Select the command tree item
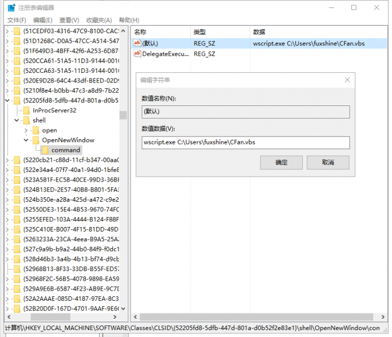Viewport: 392px width, 337px height. [66, 150]
